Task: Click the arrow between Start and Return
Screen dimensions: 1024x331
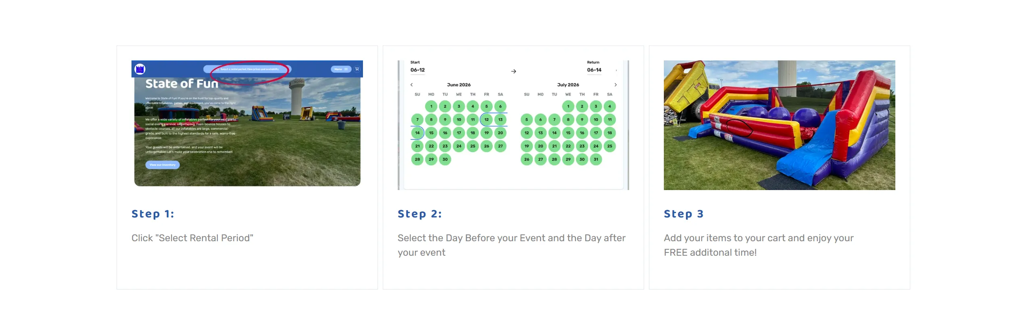Action: click(513, 71)
